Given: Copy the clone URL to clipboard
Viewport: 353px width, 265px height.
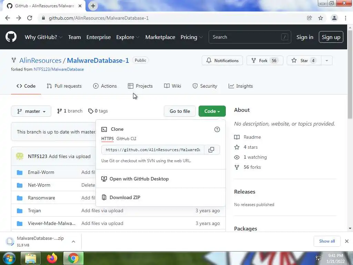Looking at the screenshot, I should coord(211,150).
